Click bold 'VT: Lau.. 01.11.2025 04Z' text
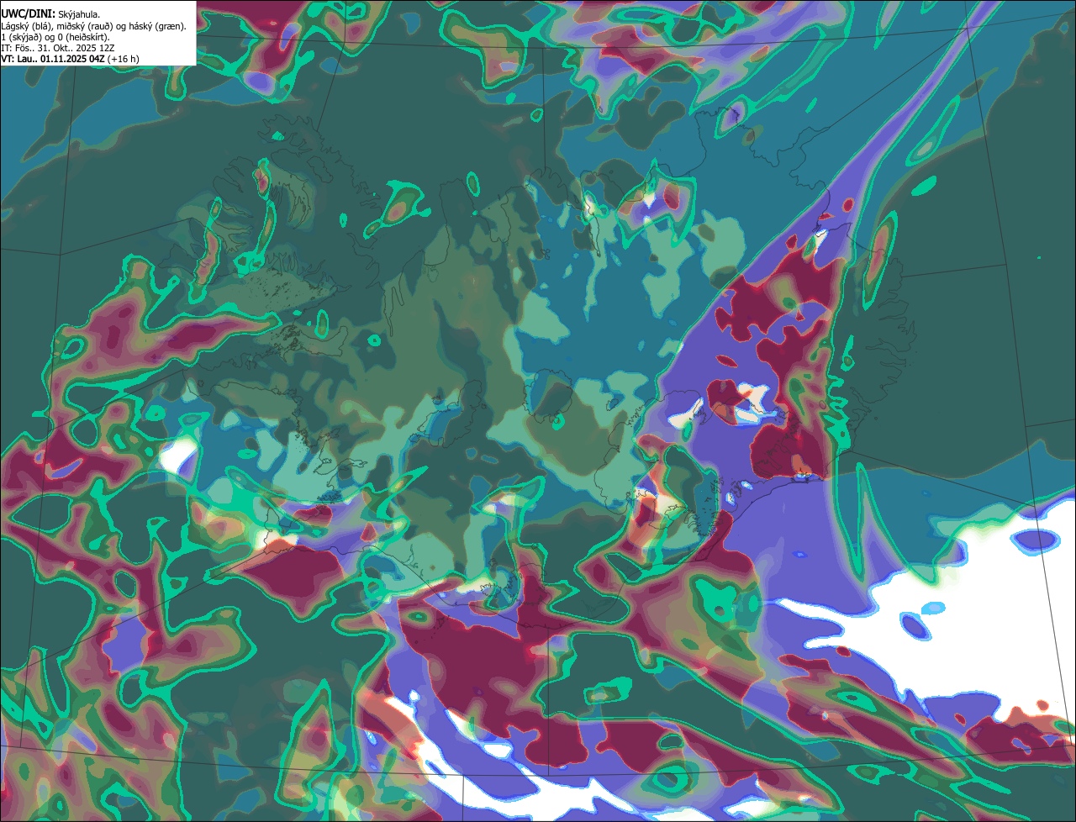Viewport: 1076px width, 822px height. point(53,59)
